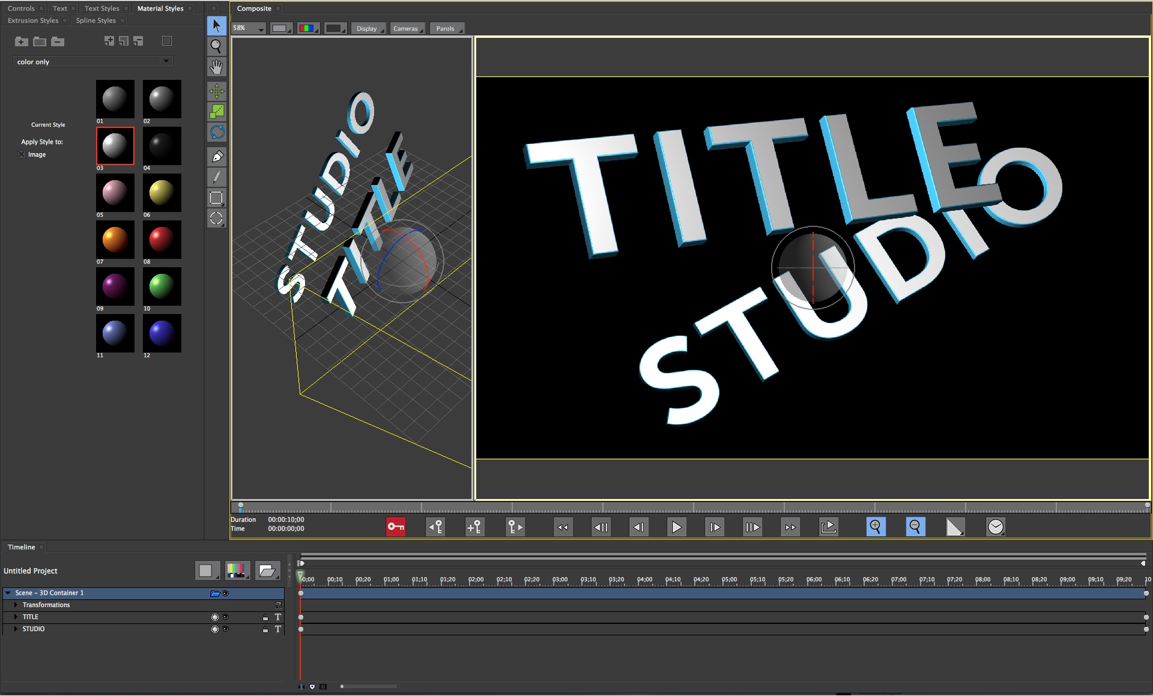Open the color only dropdown
The image size is (1153, 696).
pyautogui.click(x=93, y=61)
